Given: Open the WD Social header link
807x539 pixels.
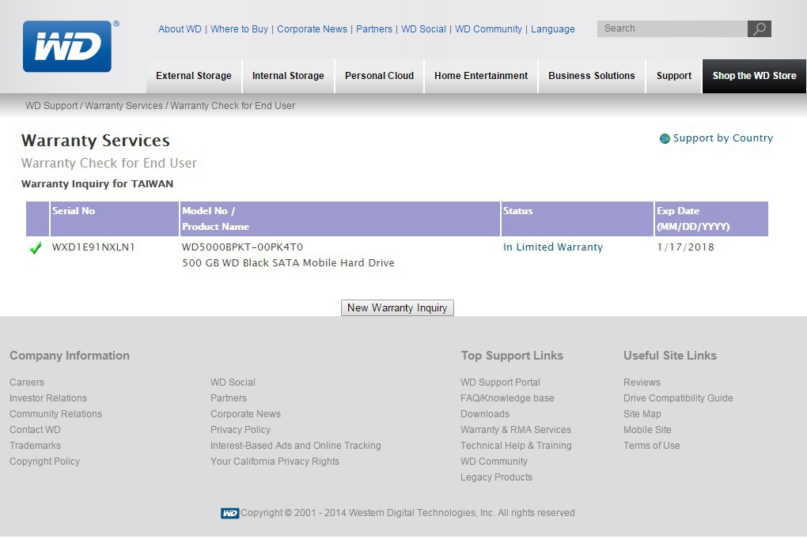Looking at the screenshot, I should pos(423,29).
